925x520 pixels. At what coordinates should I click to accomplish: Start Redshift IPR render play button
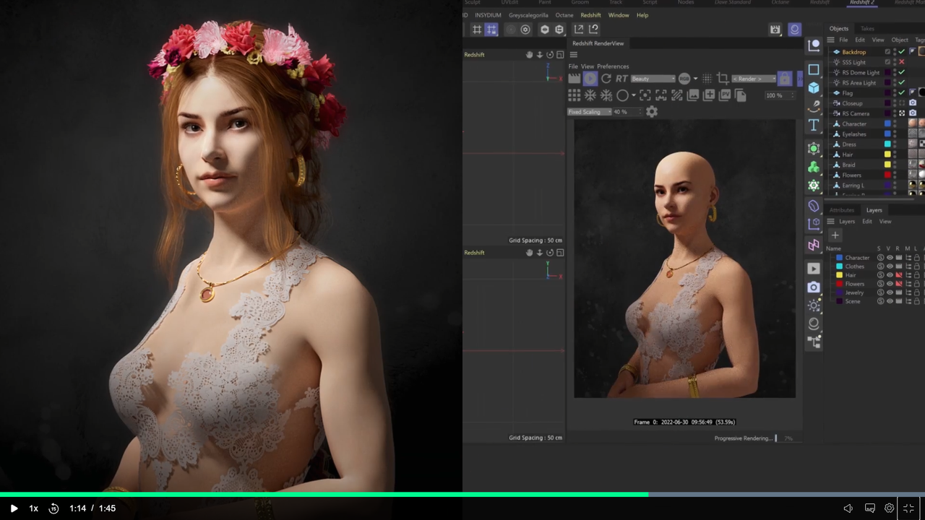(x=590, y=79)
